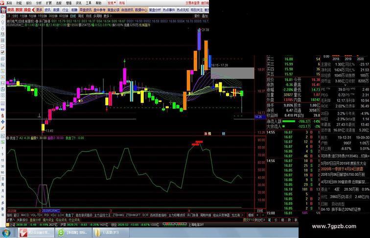
Task: Open the 复盘必读 tab
Action: click(113, 10)
